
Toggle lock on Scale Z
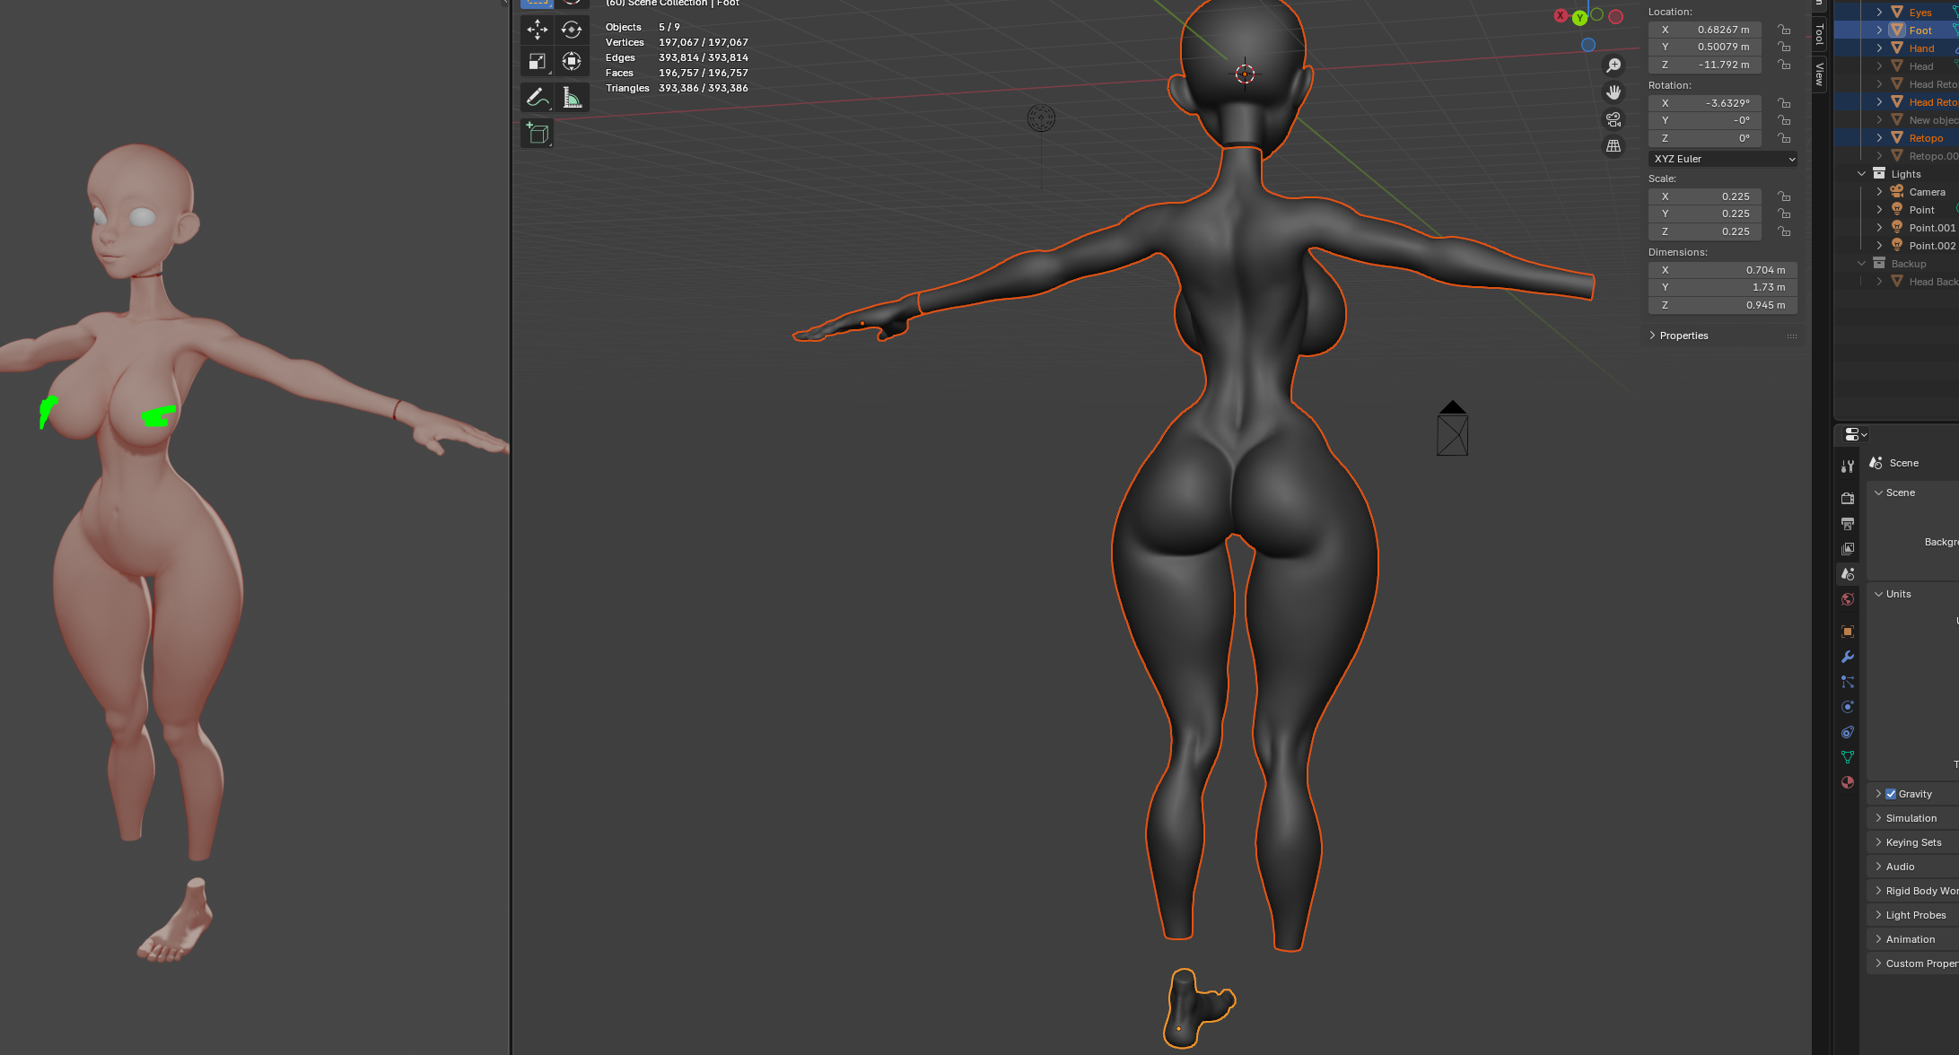[1784, 231]
